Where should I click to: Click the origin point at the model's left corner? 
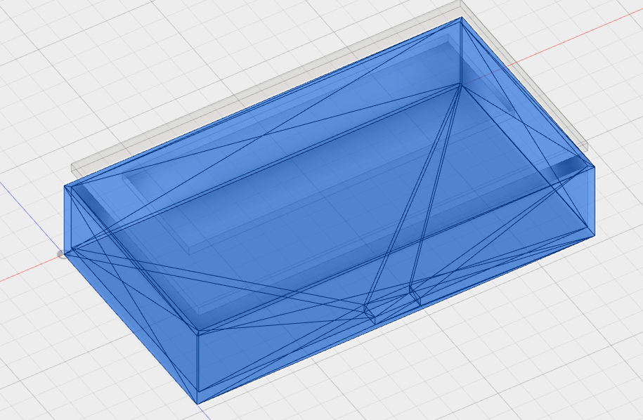click(x=61, y=254)
